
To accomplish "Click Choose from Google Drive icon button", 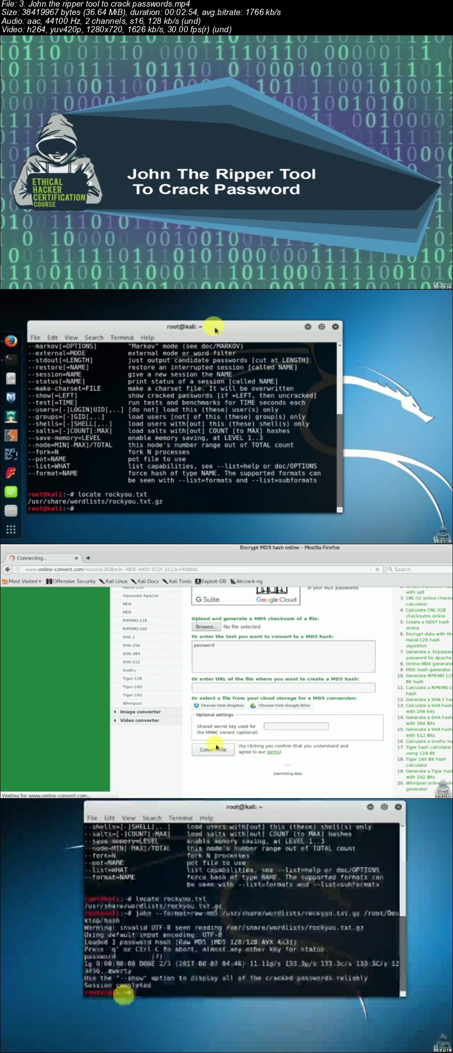I will coord(280,705).
